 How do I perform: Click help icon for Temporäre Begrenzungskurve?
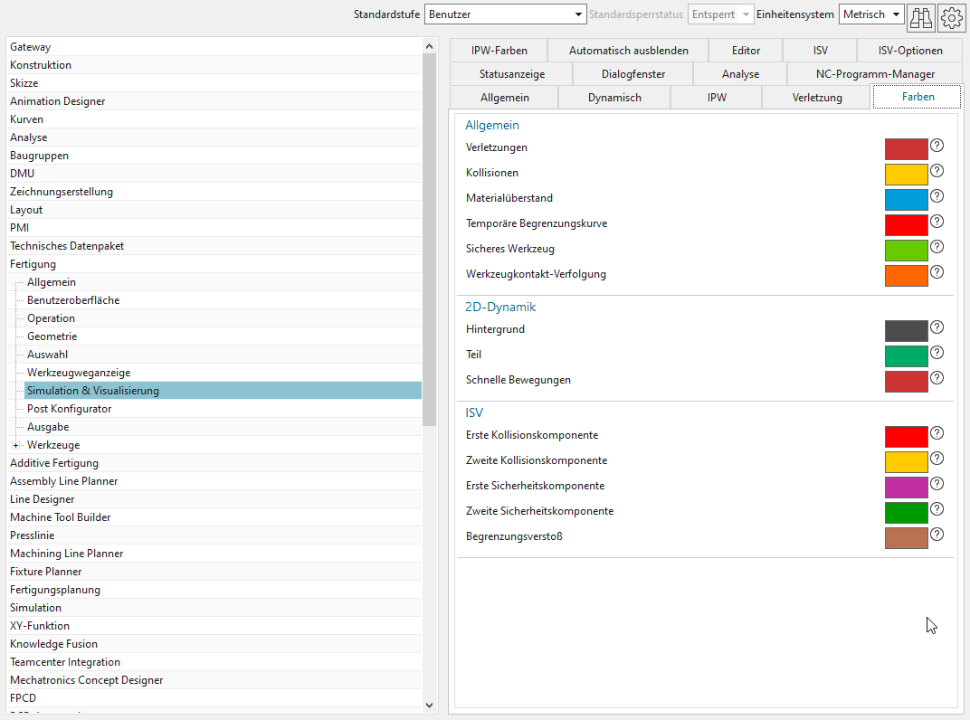(x=937, y=222)
